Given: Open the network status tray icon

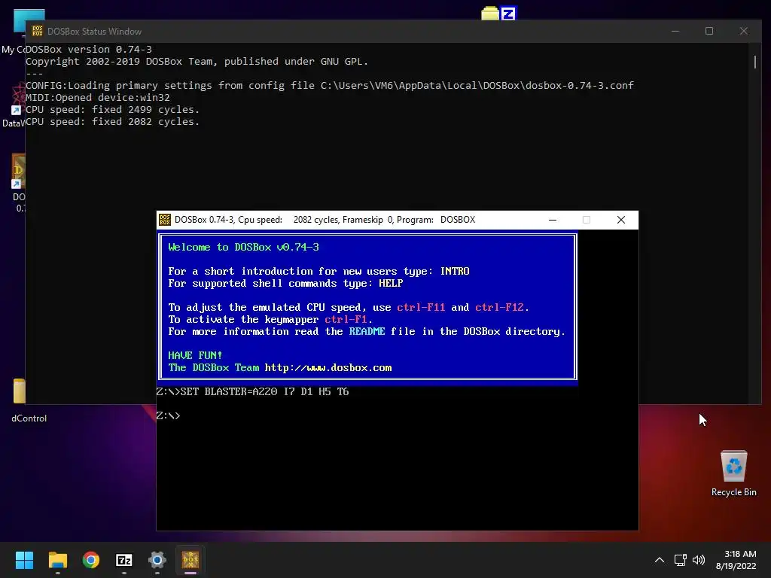Looking at the screenshot, I should [x=680, y=560].
